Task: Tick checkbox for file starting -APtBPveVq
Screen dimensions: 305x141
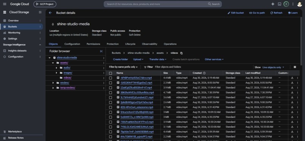Action: click(110, 78)
